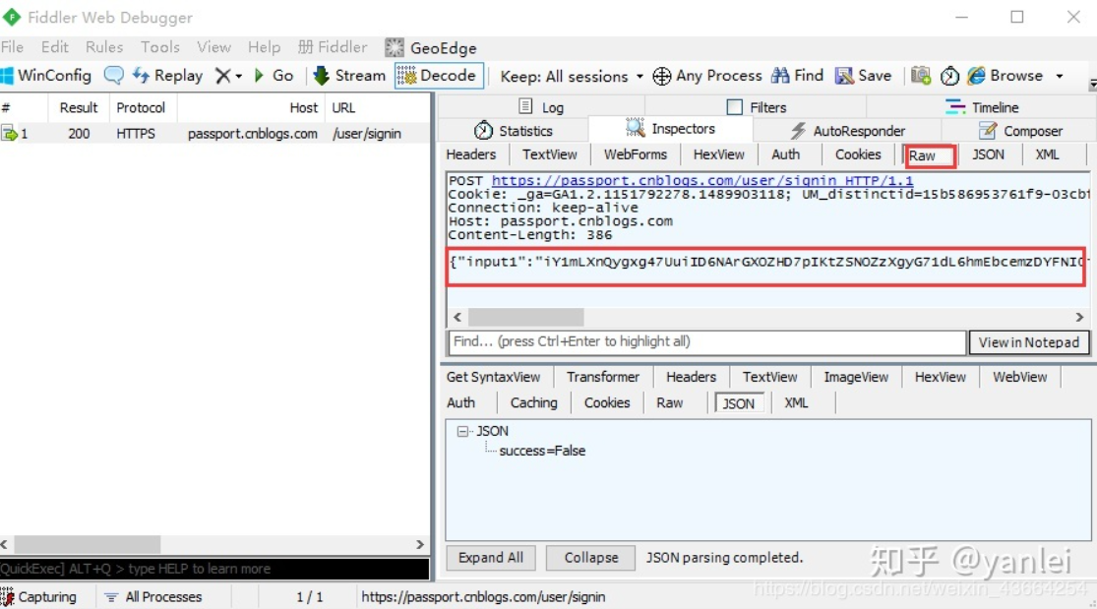Open the Composer tab
The height and width of the screenshot is (609, 1097).
(1019, 131)
